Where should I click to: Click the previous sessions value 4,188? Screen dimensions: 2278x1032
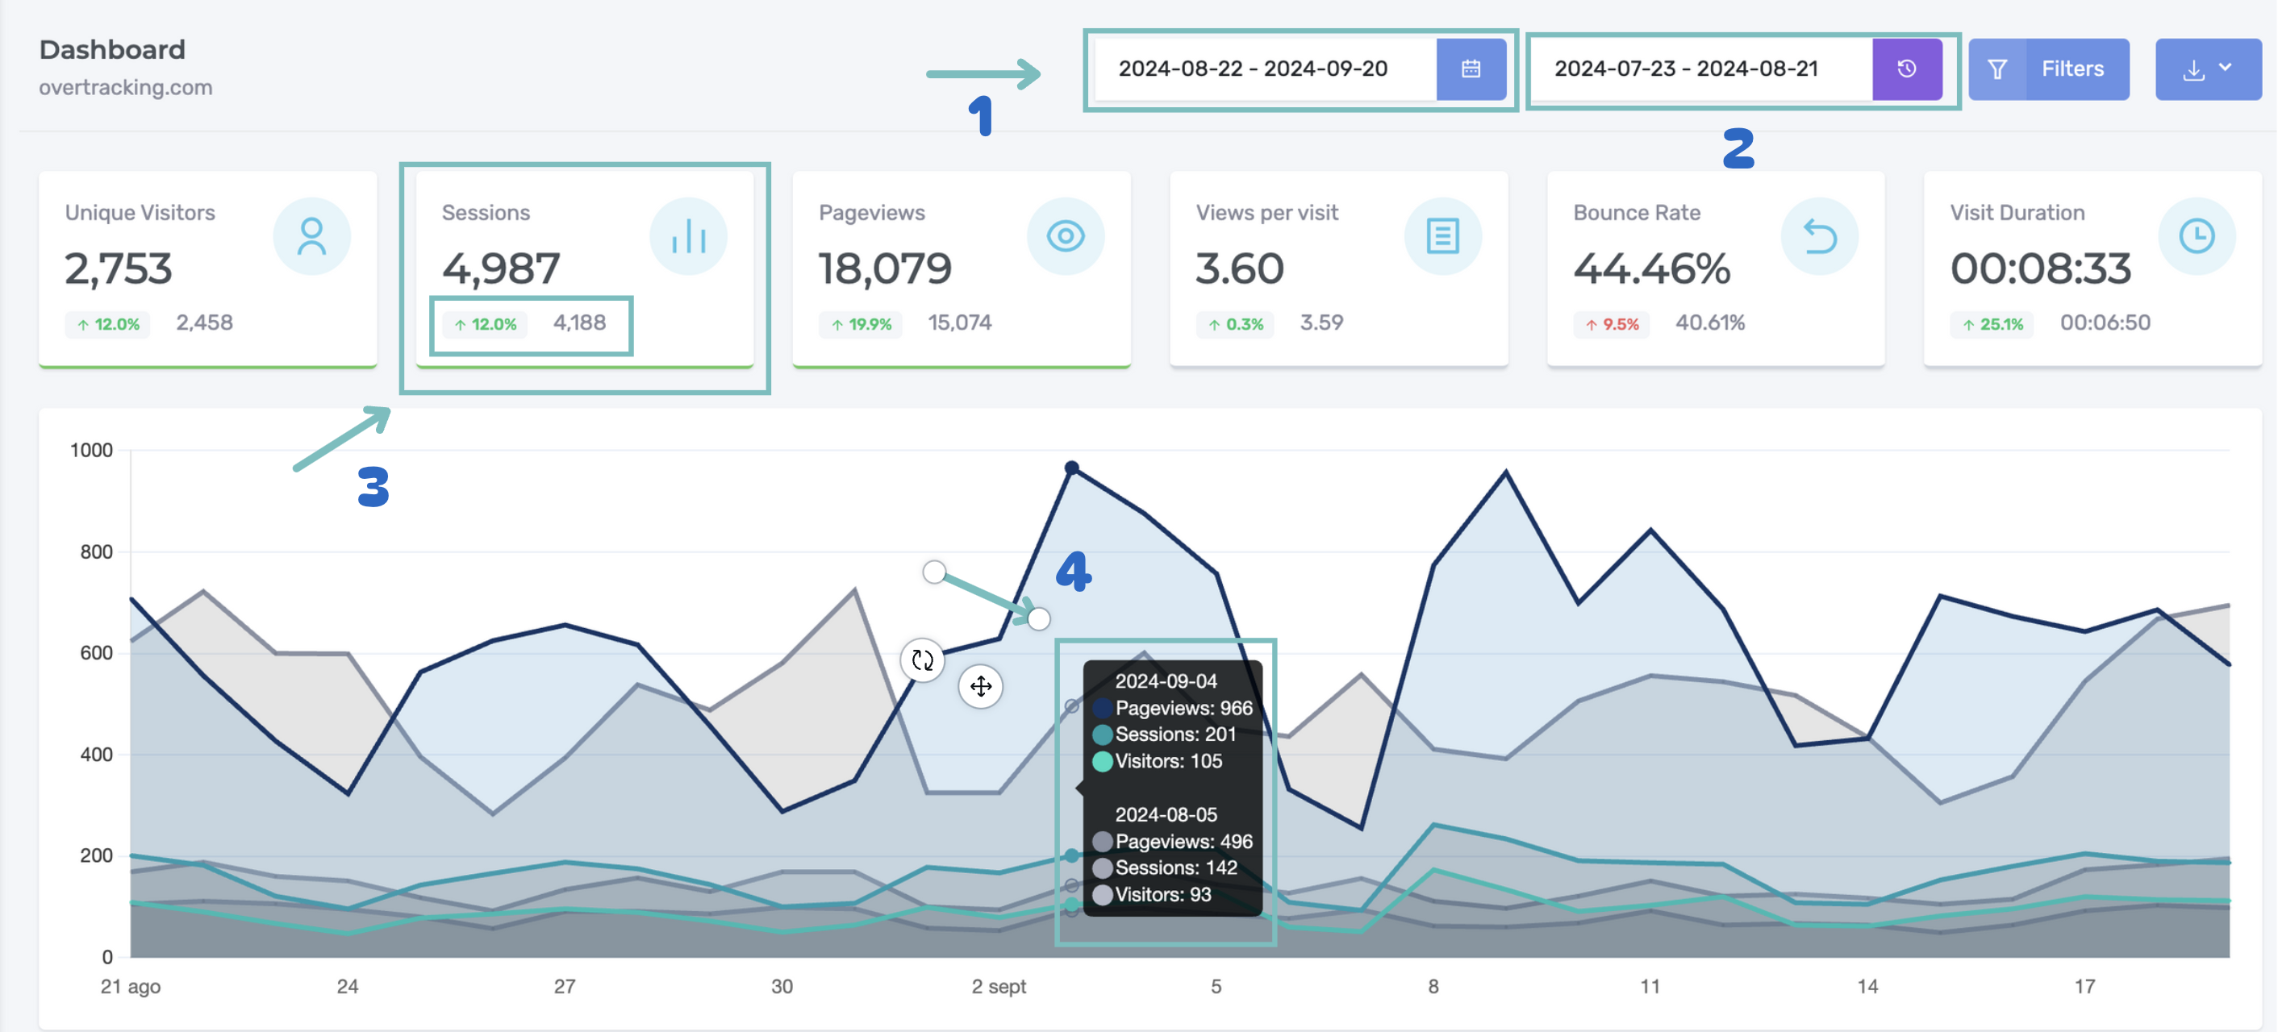(x=580, y=322)
